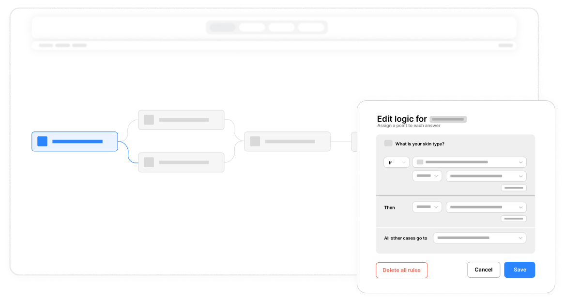Open answer value dropdown under If row
The image size is (565, 303).
[486, 176]
